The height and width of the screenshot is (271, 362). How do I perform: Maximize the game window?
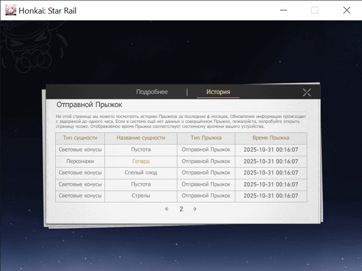(314, 10)
